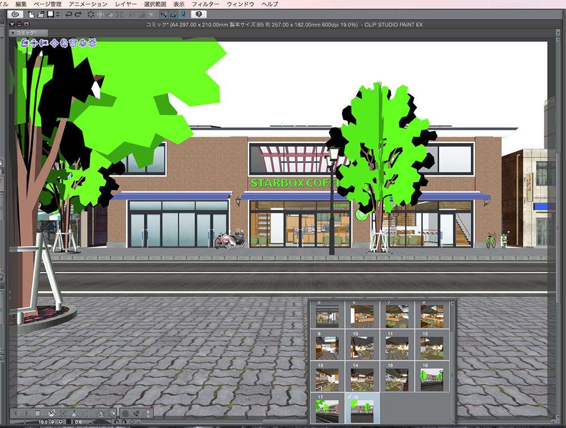Open the save options stepper arrows

coord(58,15)
